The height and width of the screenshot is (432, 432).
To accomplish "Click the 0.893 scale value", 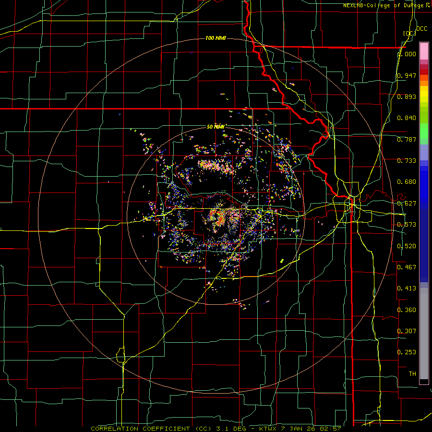I will 407,96.
